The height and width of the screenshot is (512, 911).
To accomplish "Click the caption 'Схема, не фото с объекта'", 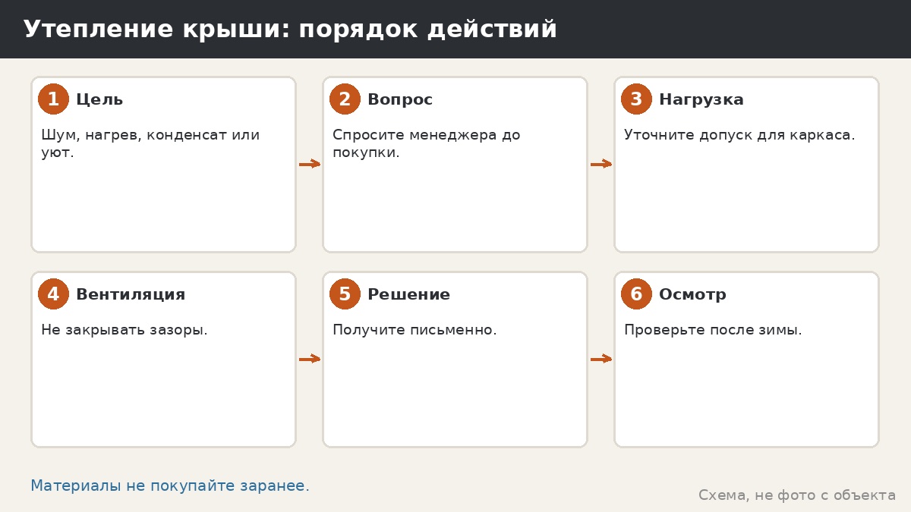I will point(797,495).
